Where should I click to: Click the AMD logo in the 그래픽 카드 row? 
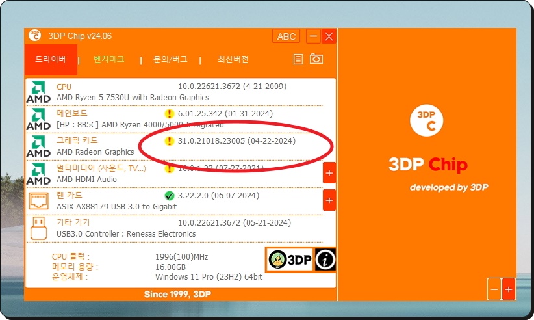(x=38, y=146)
